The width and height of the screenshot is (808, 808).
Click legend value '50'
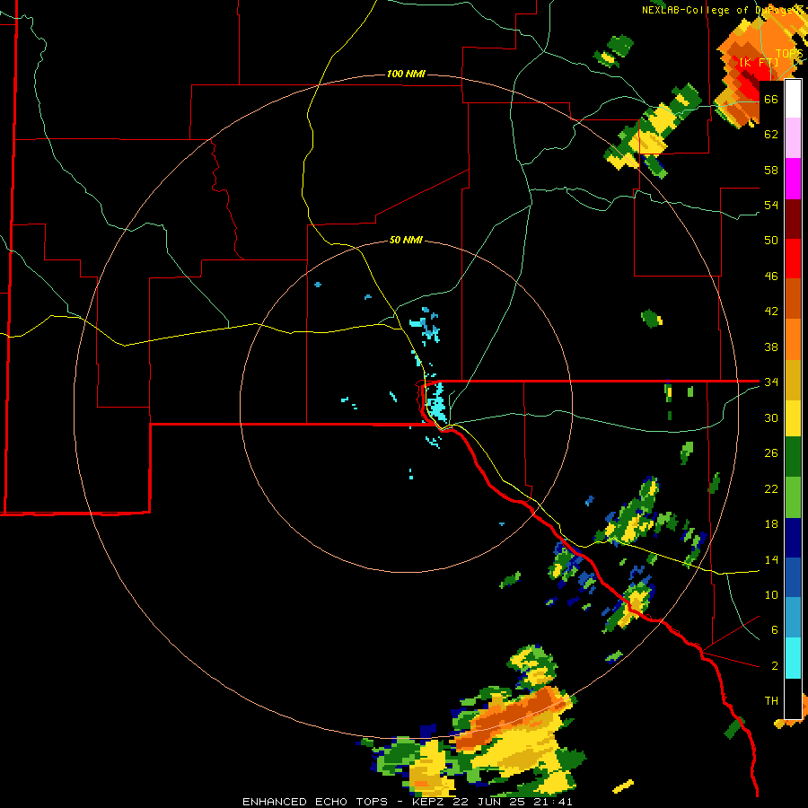coord(771,241)
